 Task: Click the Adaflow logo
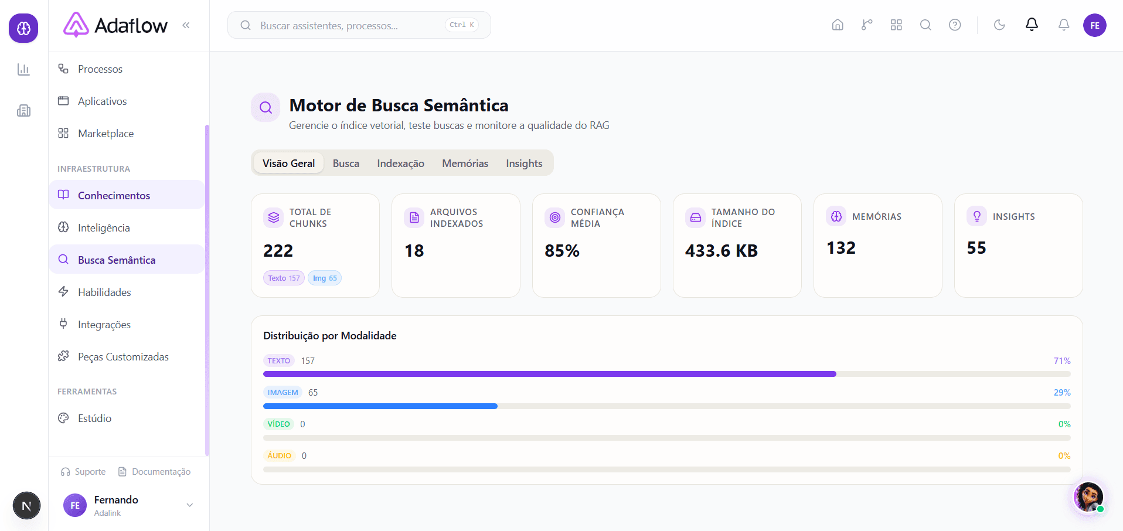click(x=115, y=25)
